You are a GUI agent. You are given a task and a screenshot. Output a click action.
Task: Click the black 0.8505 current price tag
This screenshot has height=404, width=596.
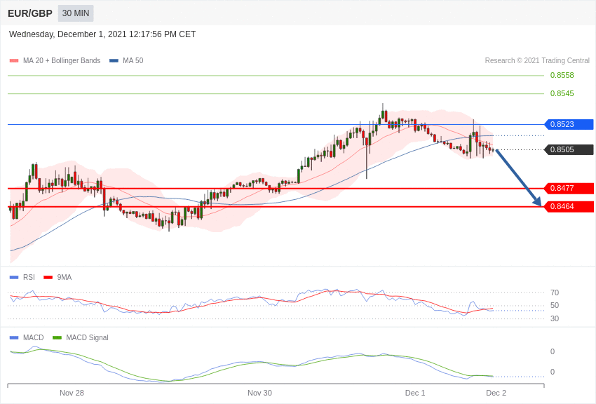pyautogui.click(x=569, y=149)
